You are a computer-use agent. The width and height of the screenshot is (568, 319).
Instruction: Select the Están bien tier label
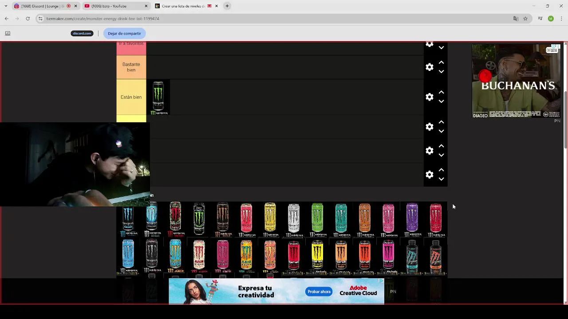coord(131,97)
